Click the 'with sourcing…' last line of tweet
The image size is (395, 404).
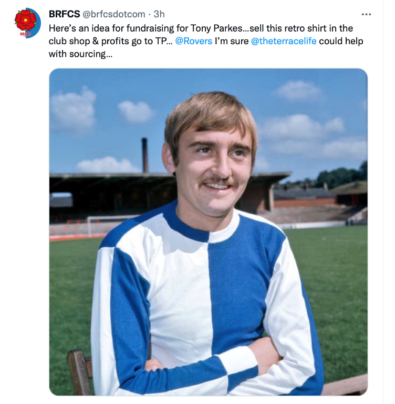pos(80,54)
